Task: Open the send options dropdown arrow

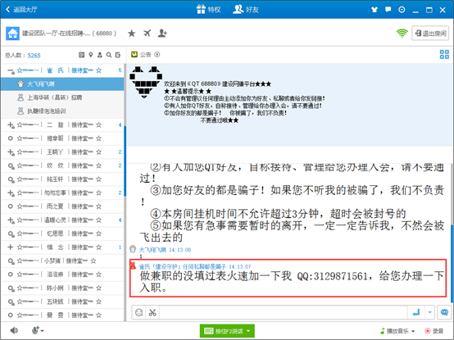Action: point(429,312)
